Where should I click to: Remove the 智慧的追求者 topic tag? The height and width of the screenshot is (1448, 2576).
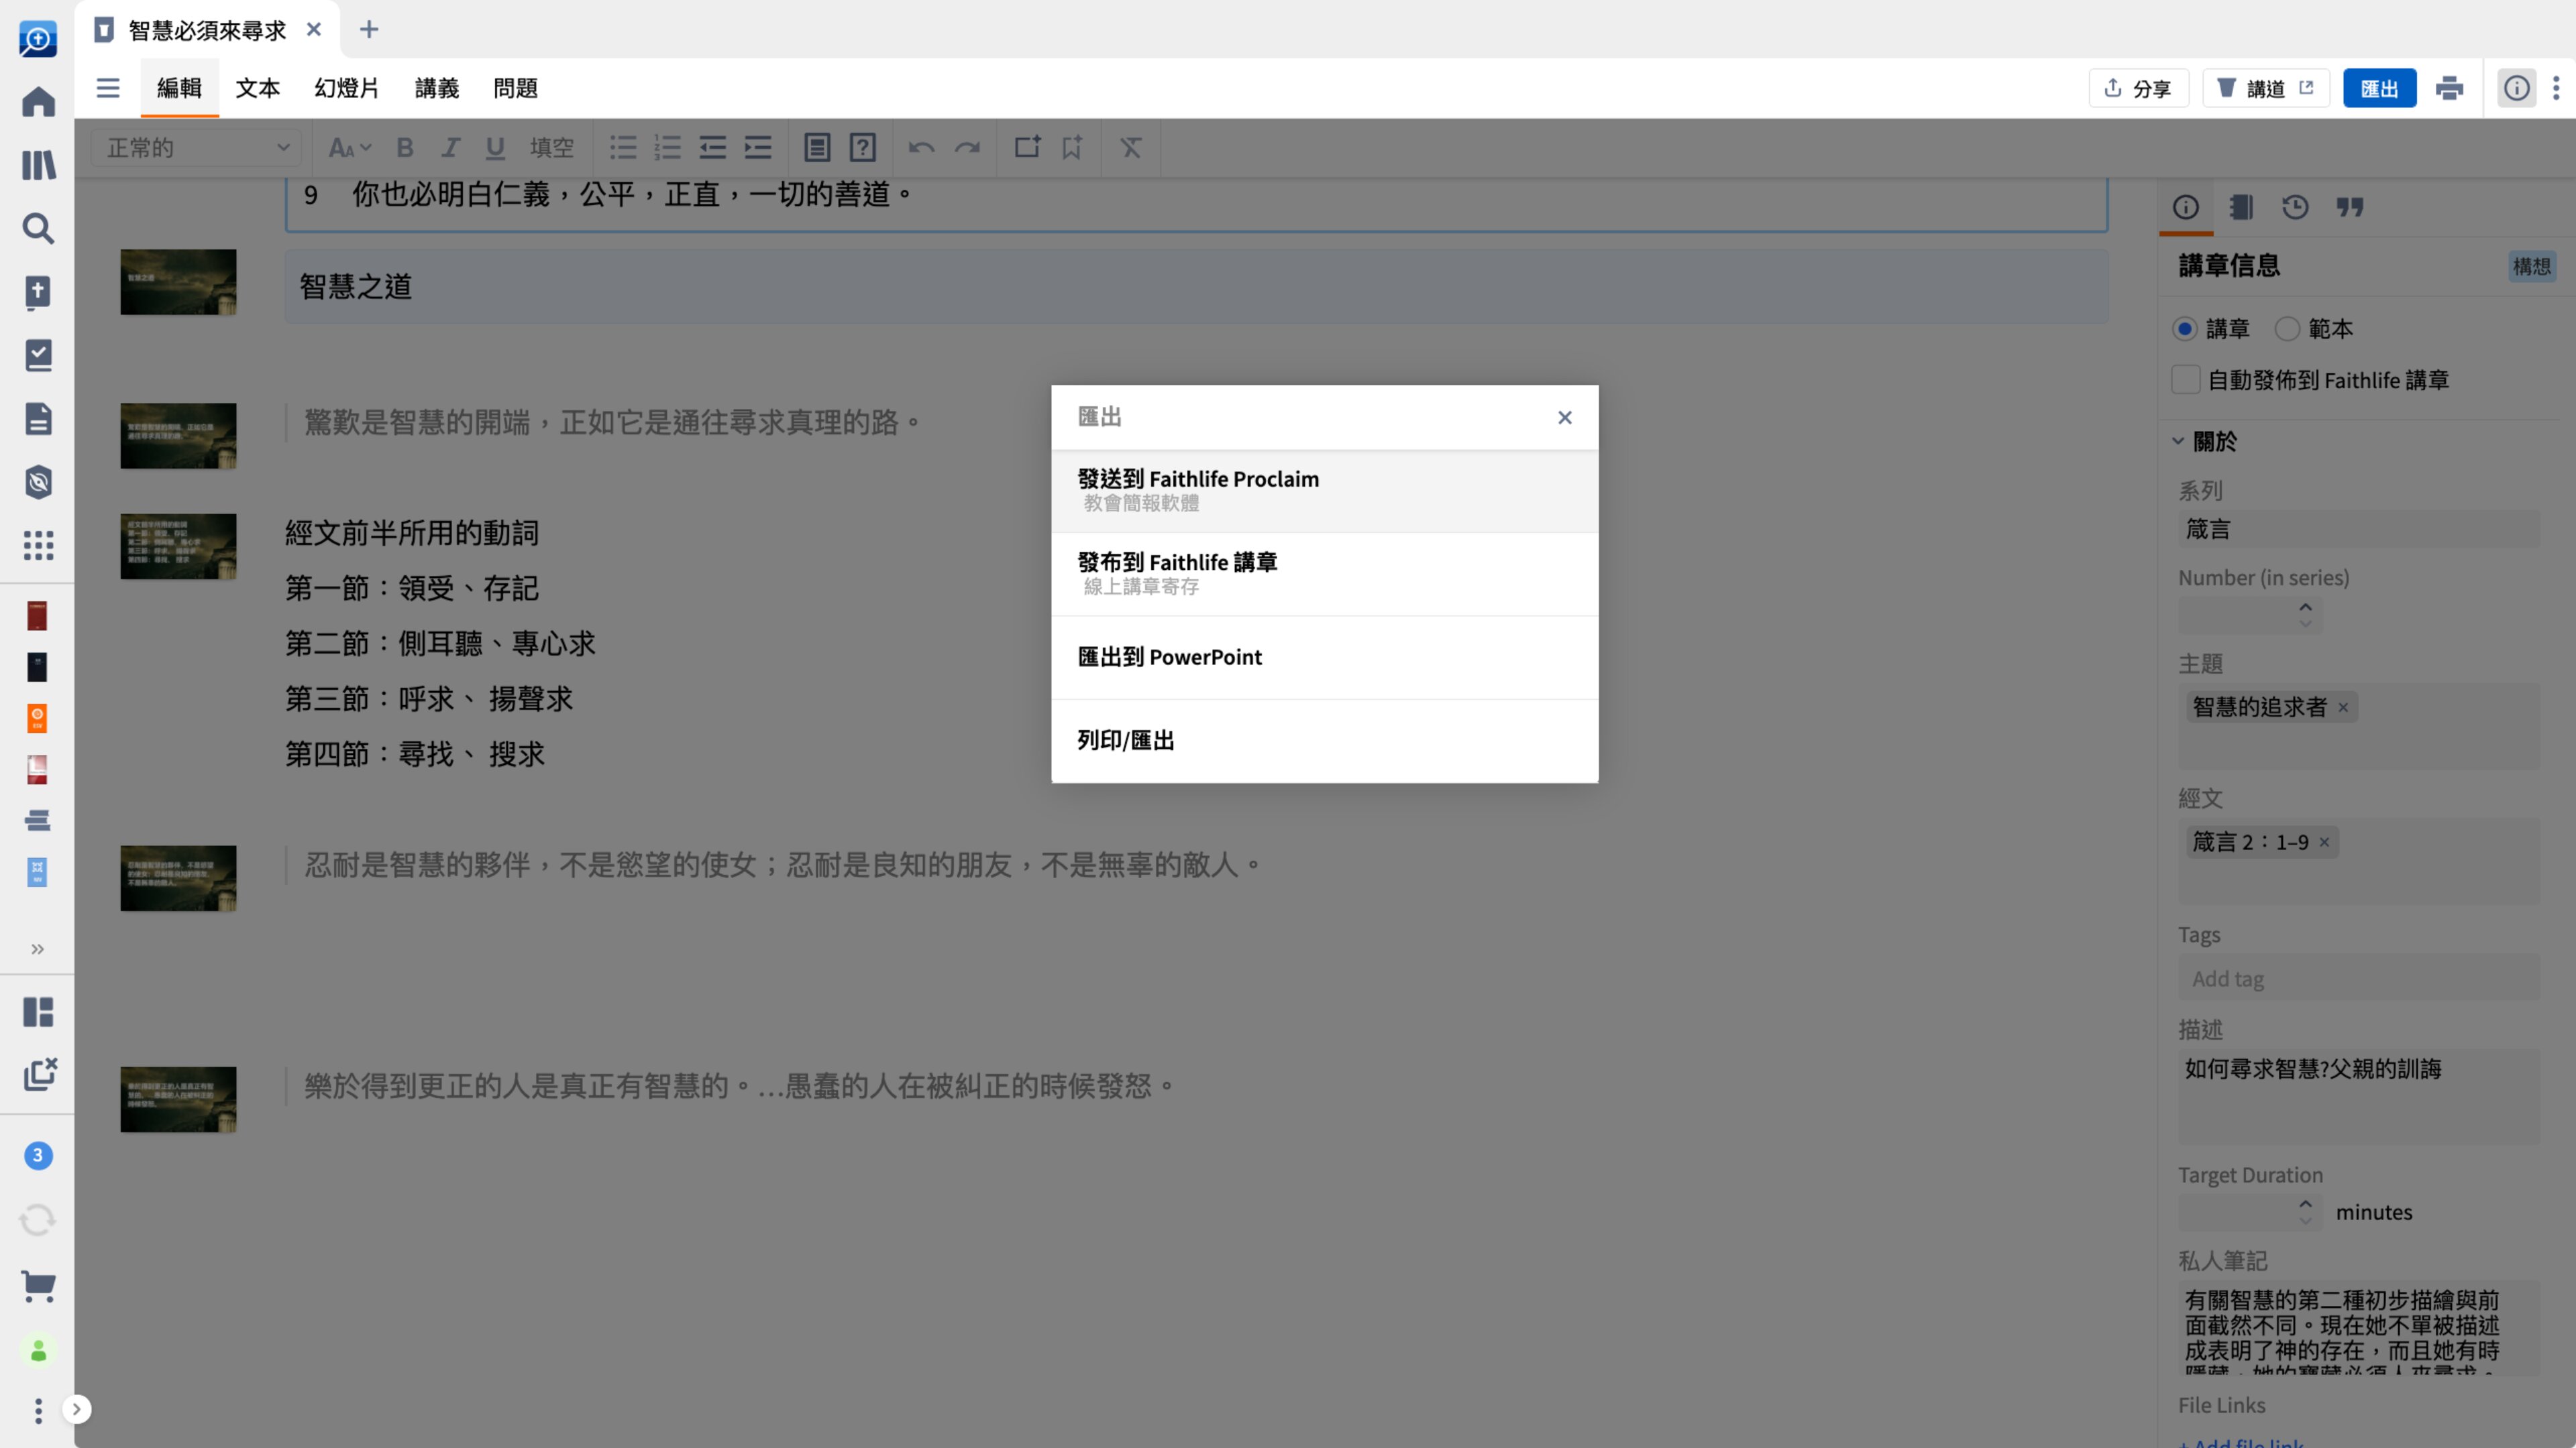click(2342, 707)
